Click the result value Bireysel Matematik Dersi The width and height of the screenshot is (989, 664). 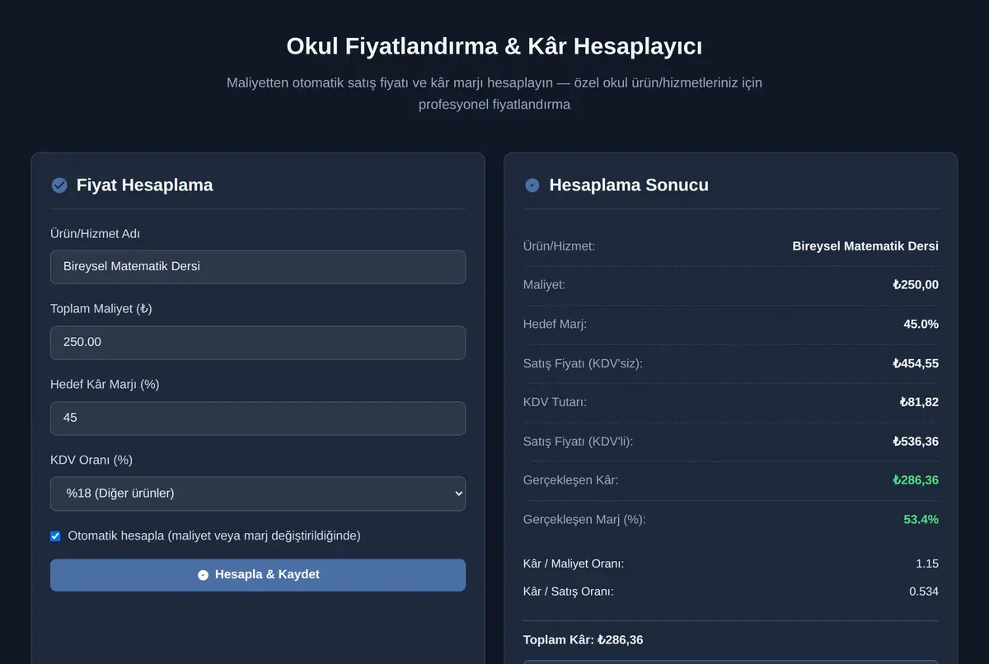pos(865,246)
